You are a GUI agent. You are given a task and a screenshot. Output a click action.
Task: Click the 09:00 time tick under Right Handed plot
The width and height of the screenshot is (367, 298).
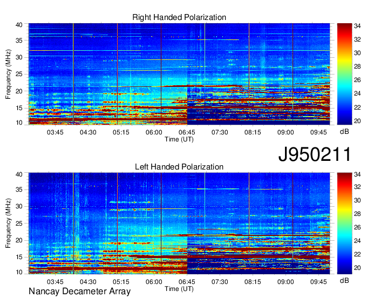(x=286, y=132)
